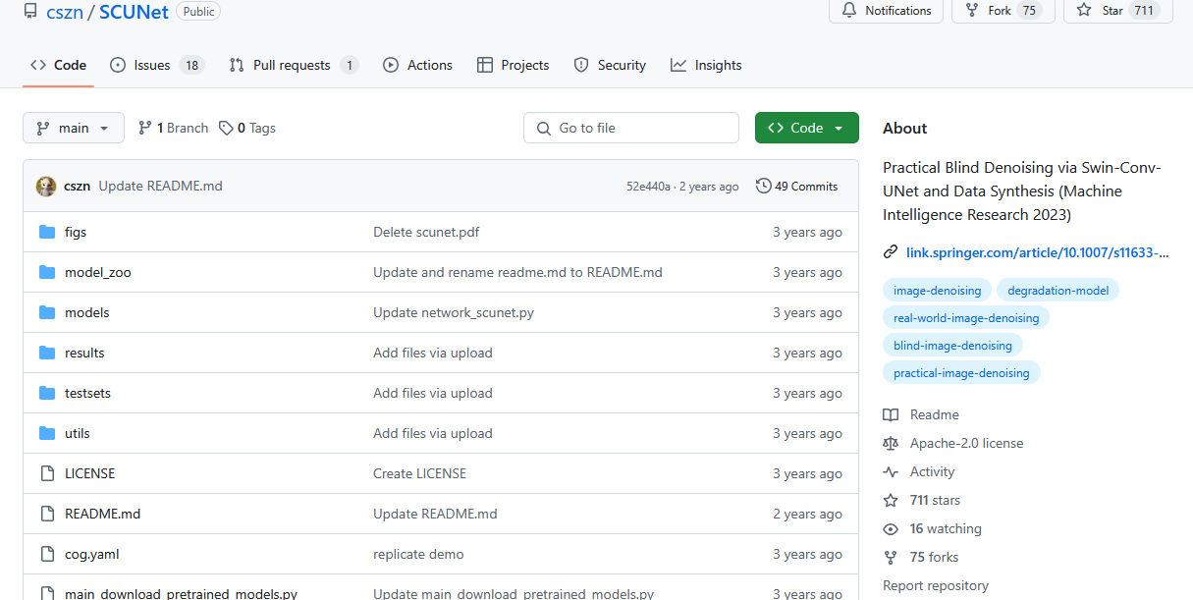Click the link.springer.com article link
This screenshot has width=1193, height=600.
tap(1037, 252)
